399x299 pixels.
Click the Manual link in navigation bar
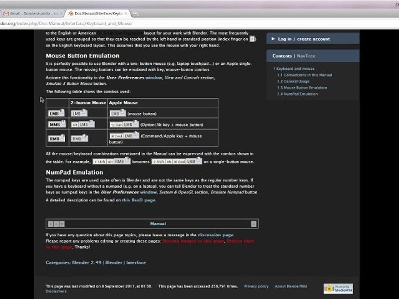[x=158, y=224]
